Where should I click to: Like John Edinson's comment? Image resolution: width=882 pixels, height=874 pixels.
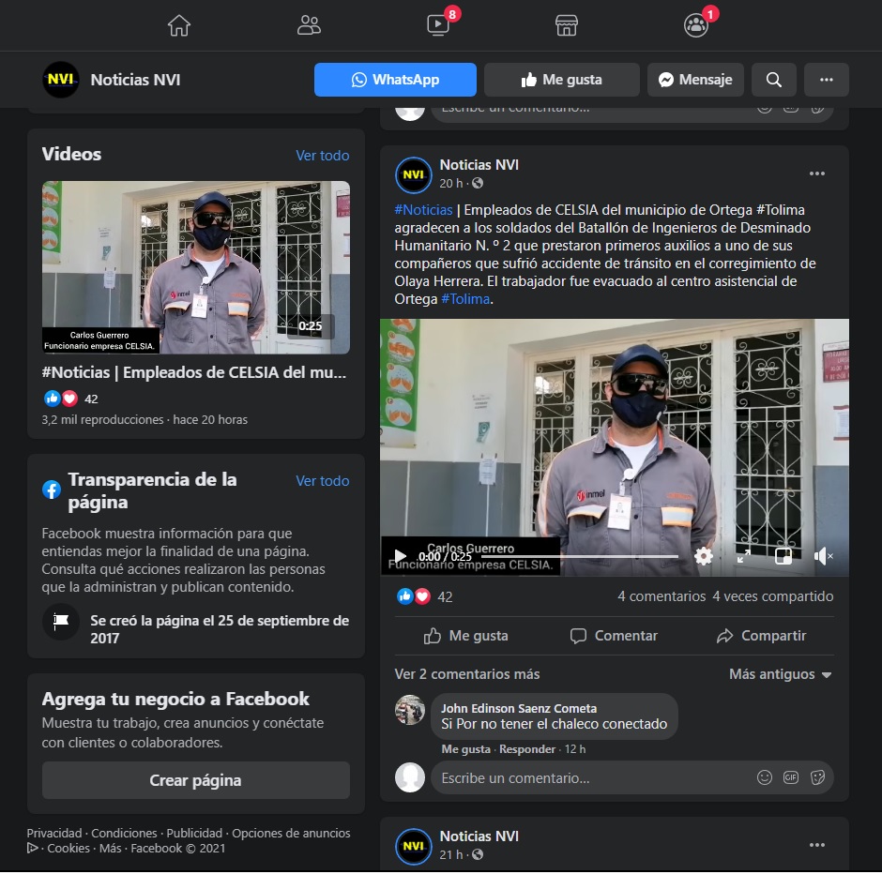point(465,749)
